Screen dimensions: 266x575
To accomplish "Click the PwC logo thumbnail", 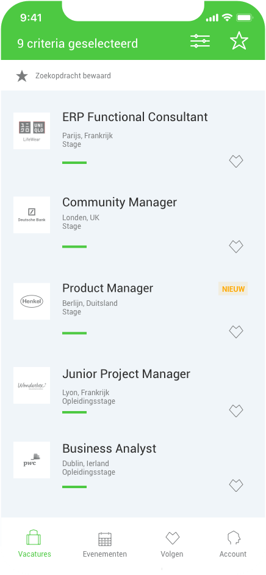I will click(x=32, y=460).
